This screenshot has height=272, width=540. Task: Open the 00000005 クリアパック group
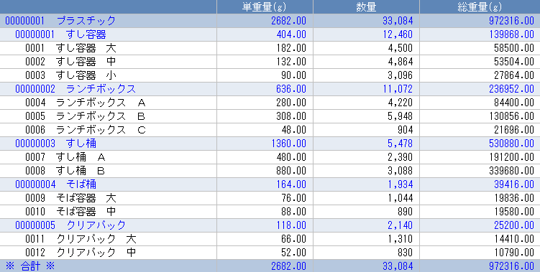click(270, 225)
